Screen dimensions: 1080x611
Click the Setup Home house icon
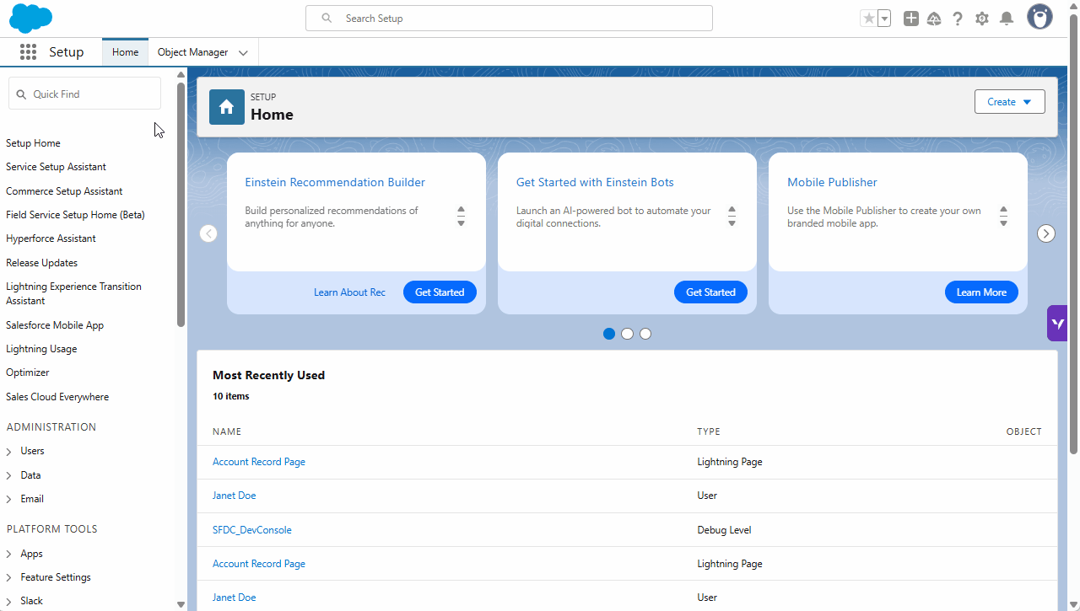(x=226, y=107)
